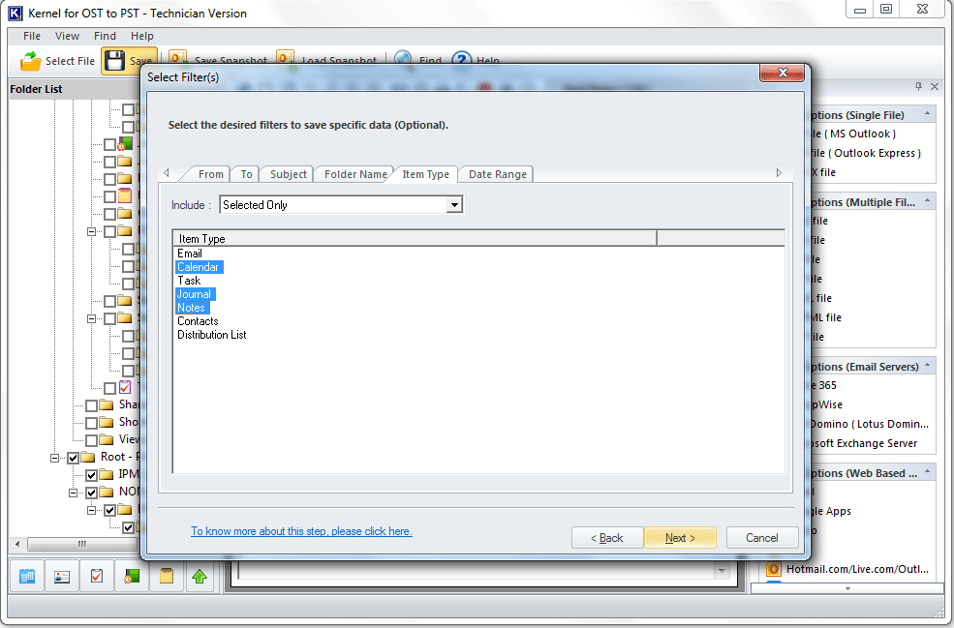Switch to the From filter tab
Image resolution: width=954 pixels, height=628 pixels.
point(210,174)
